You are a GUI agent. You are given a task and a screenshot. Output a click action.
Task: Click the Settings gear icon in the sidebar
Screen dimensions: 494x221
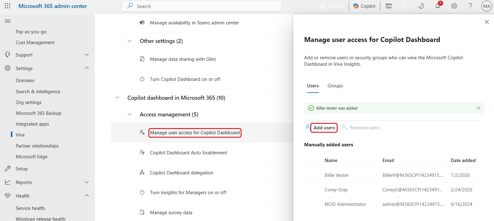click(x=8, y=68)
